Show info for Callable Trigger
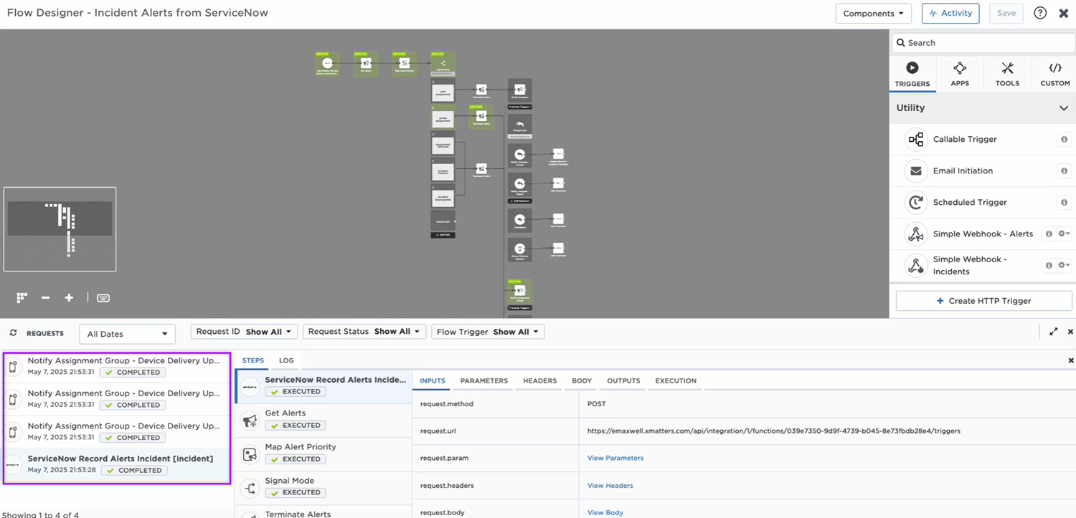 tap(1064, 139)
